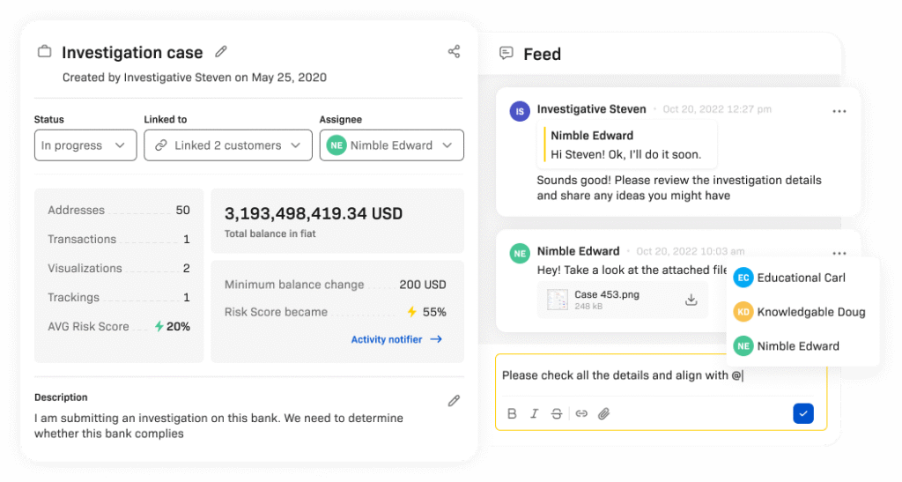Choose Knowledgable Doug in the mention list
The image size is (902, 482).
point(810,312)
